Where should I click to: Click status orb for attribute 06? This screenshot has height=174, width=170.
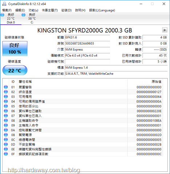point(6,111)
